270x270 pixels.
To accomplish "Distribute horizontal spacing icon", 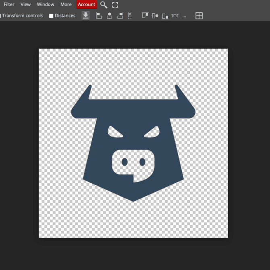I will click(174, 16).
